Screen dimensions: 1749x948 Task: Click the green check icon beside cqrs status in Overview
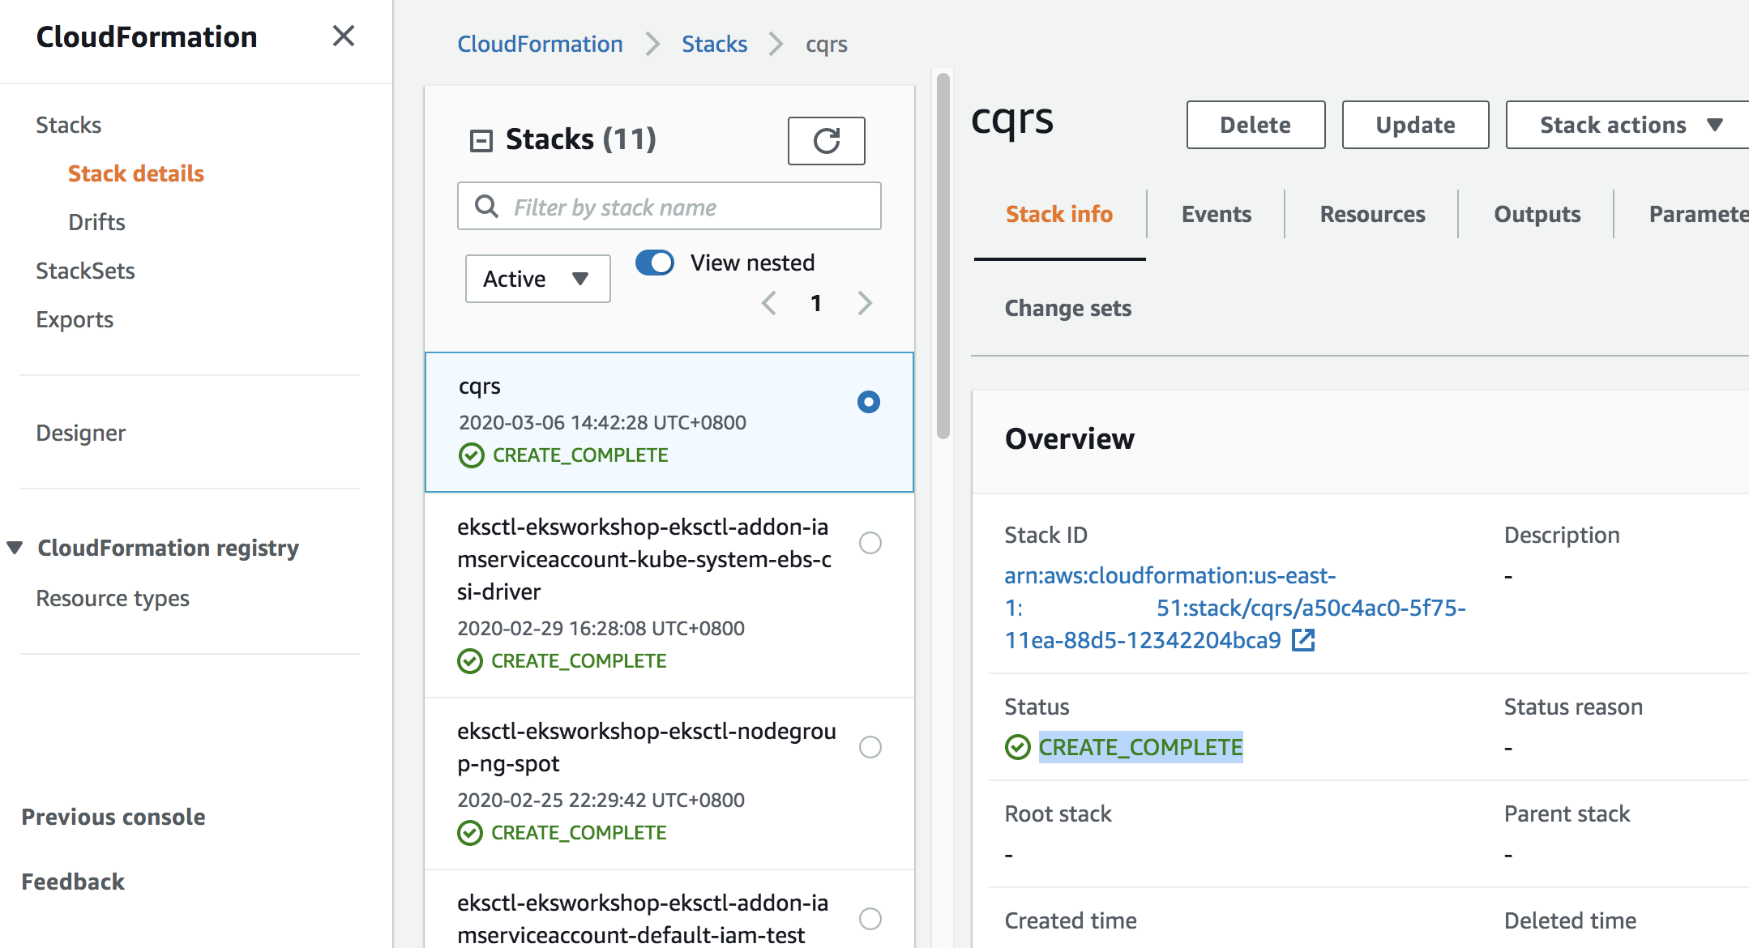(x=1017, y=747)
